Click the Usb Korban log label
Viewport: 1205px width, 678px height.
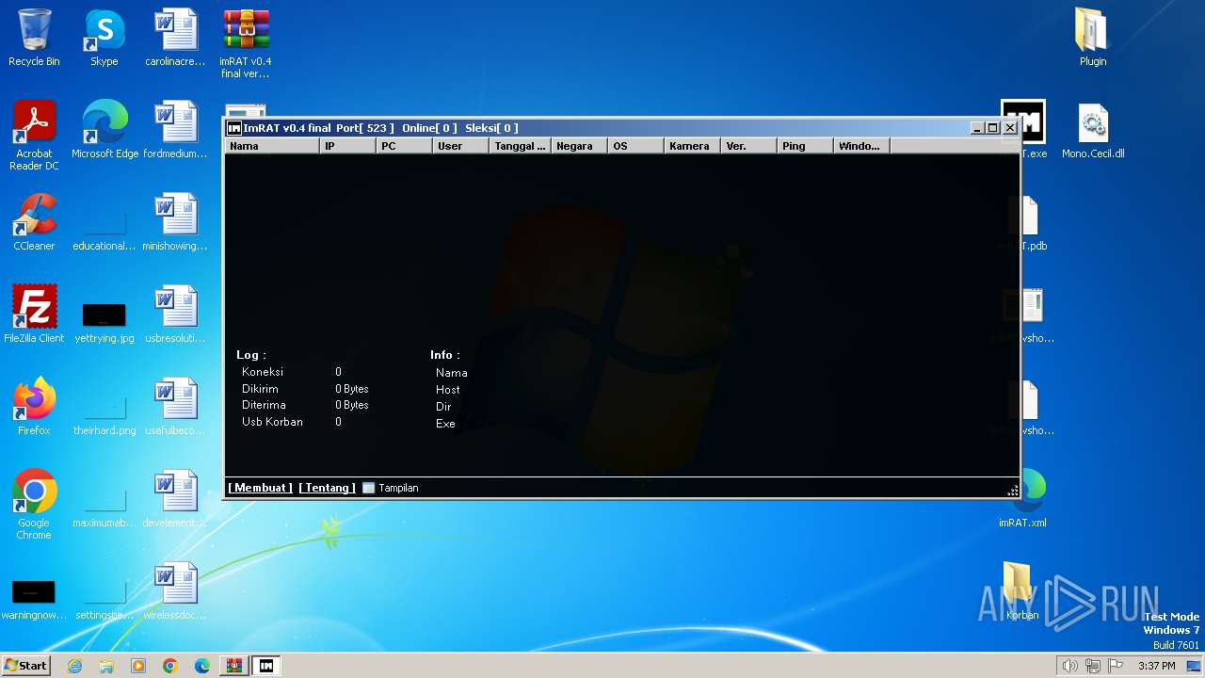click(x=272, y=422)
